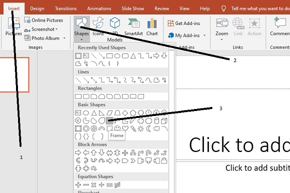
Task: Pick the Up Arrow block arrow
Action: (x=94, y=152)
